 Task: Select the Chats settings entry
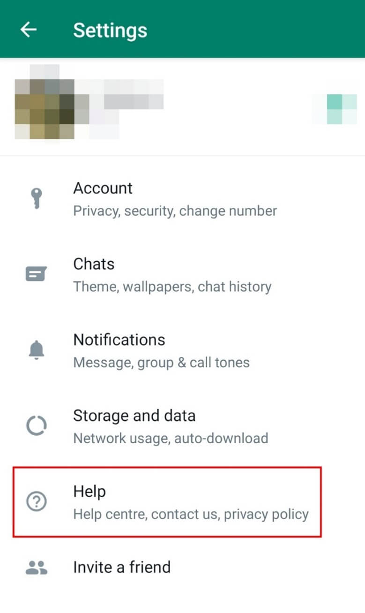[x=94, y=264]
